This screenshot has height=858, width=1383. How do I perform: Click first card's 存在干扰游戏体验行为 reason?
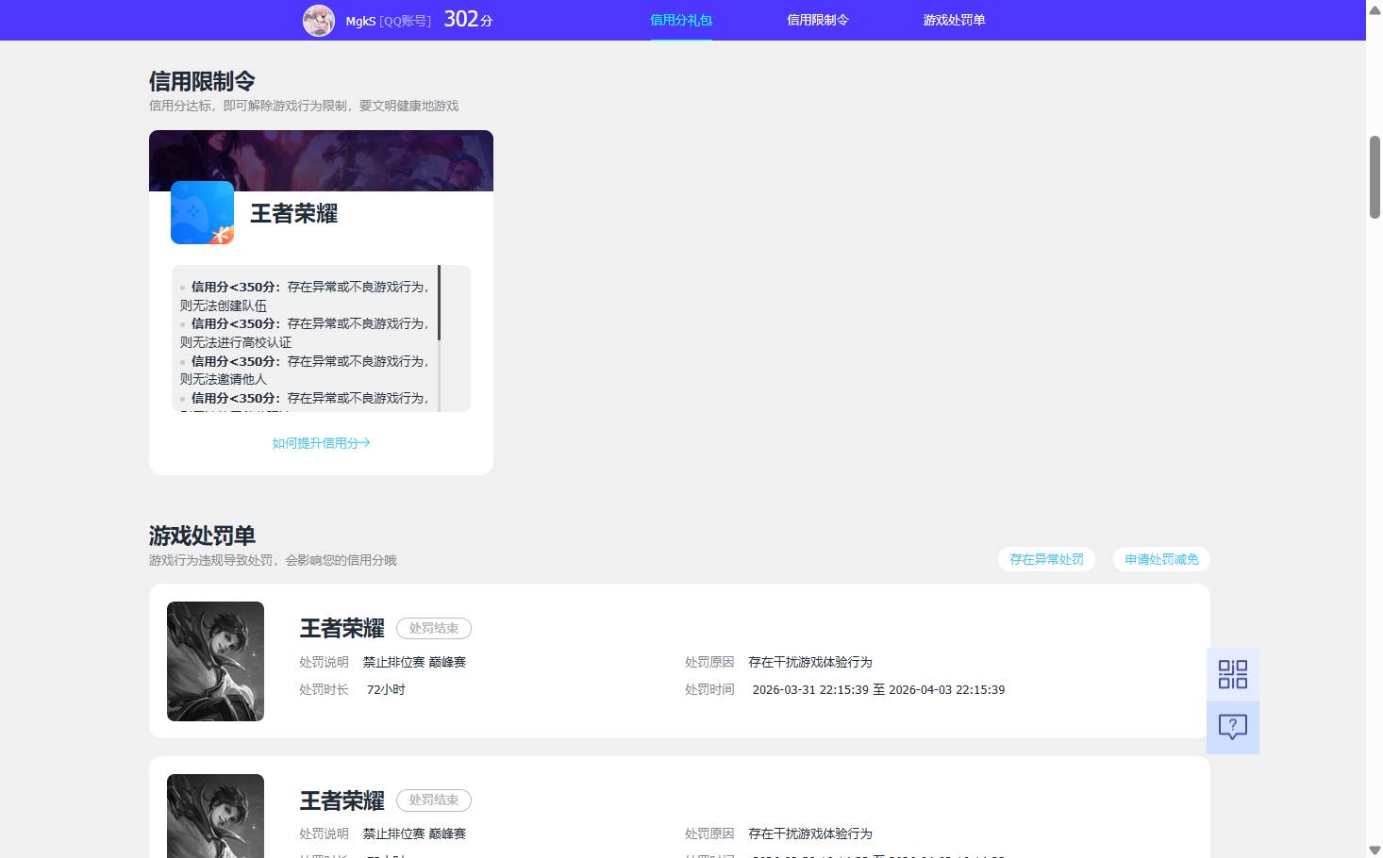point(810,662)
